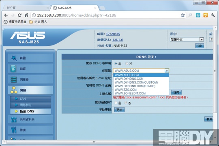Enable DDNS client with 是 radio
The height and width of the screenshot is (146, 219).
pos(116,64)
